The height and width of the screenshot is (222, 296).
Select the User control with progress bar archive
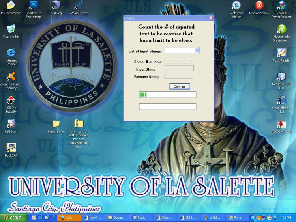pos(79,134)
